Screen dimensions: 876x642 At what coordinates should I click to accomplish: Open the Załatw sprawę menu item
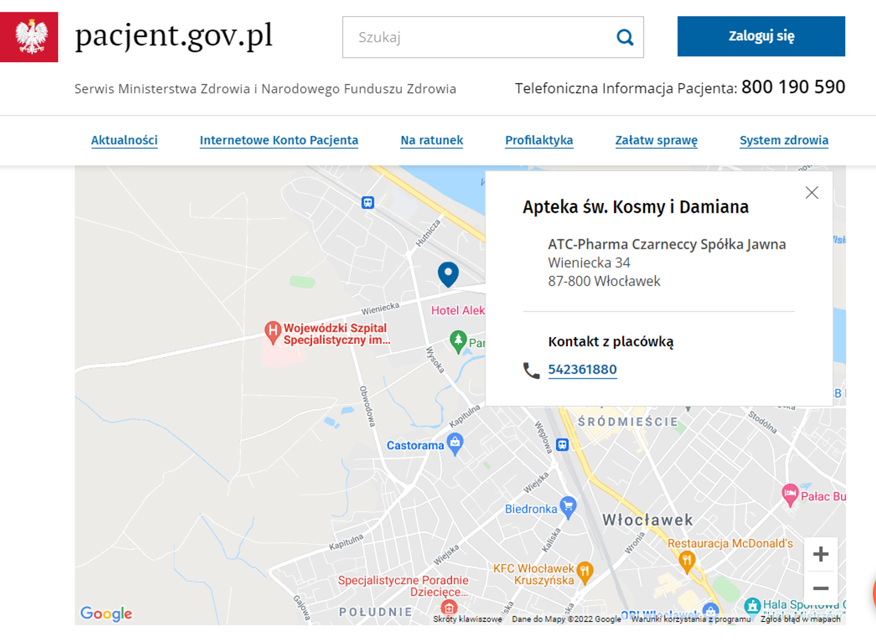click(x=656, y=140)
